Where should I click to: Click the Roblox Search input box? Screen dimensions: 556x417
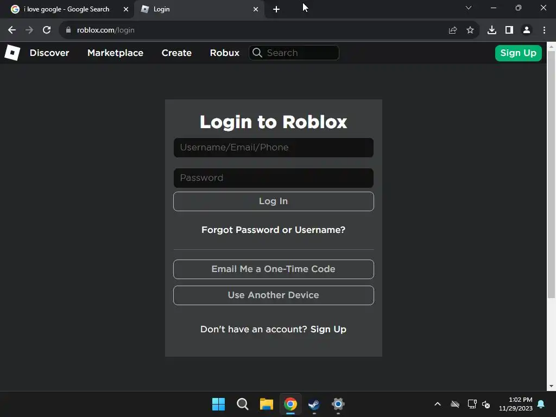294,53
